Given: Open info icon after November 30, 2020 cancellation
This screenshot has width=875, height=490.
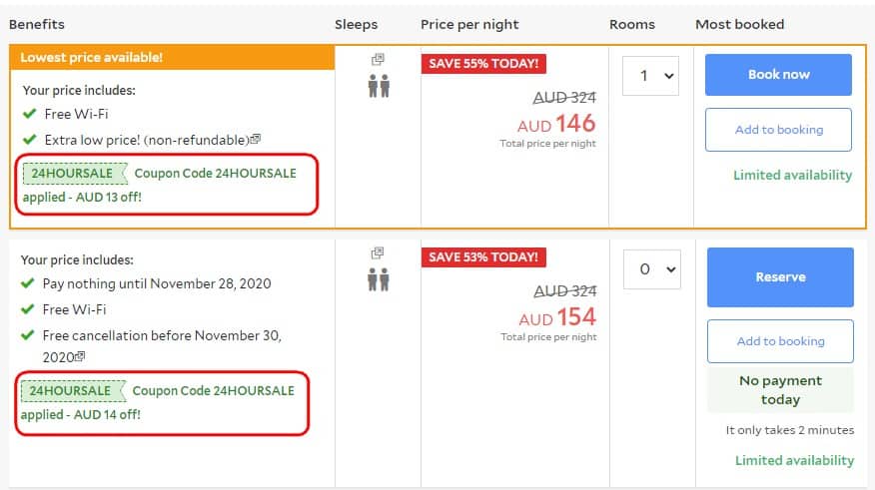Looking at the screenshot, I should coord(80,355).
